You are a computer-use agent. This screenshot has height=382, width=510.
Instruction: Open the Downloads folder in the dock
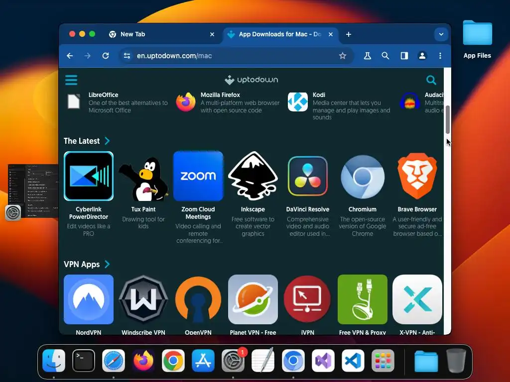pos(426,361)
